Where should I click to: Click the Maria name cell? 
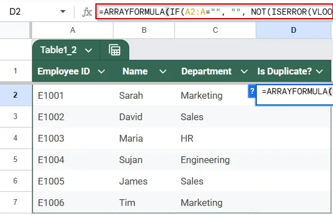tap(144, 138)
